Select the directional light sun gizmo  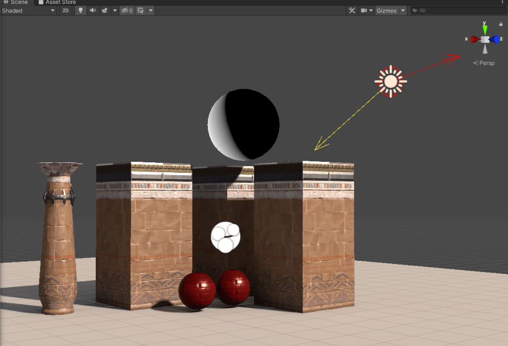click(x=390, y=81)
